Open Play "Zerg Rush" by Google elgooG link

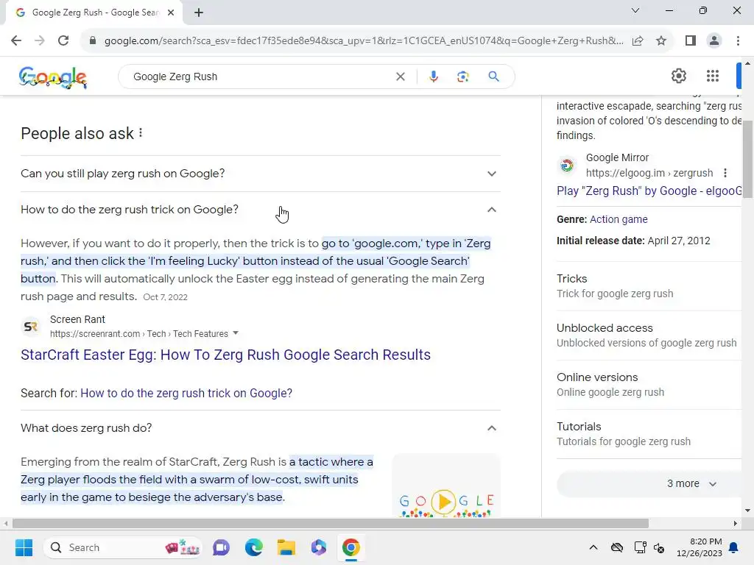click(649, 191)
